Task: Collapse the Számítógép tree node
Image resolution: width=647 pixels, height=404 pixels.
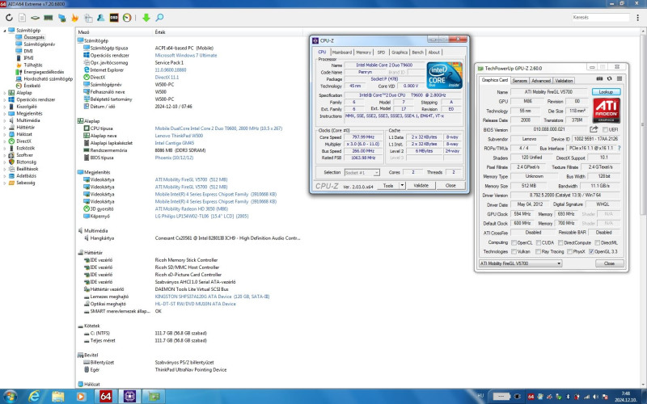Action: (x=5, y=31)
